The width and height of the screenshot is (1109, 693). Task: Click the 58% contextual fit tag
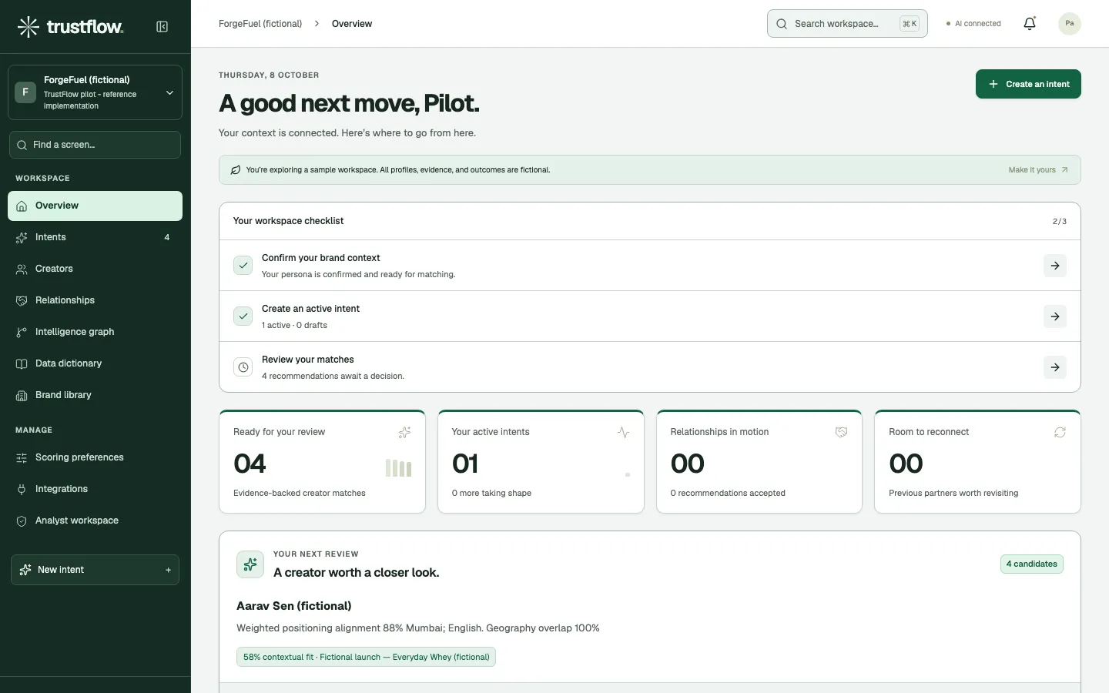[366, 657]
